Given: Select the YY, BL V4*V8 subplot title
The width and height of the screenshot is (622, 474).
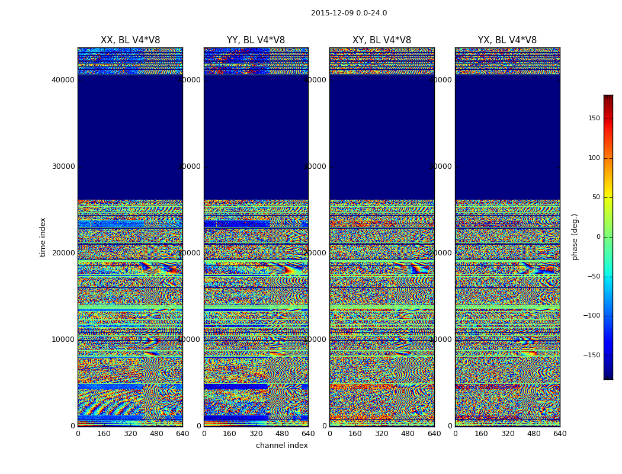Looking at the screenshot, I should click(x=256, y=40).
